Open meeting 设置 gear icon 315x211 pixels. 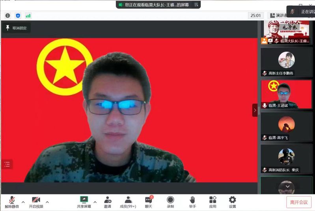[233, 202]
